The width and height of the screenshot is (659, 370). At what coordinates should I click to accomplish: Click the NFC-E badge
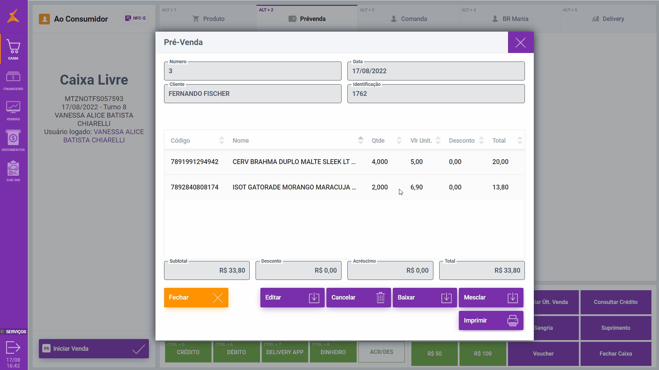pos(136,18)
